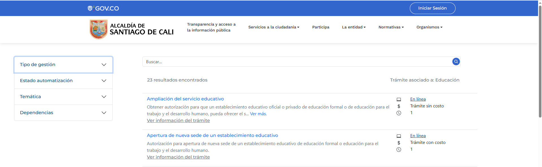Click the Iniciar Sesión button
The width and height of the screenshot is (542, 167).
pos(432,8)
